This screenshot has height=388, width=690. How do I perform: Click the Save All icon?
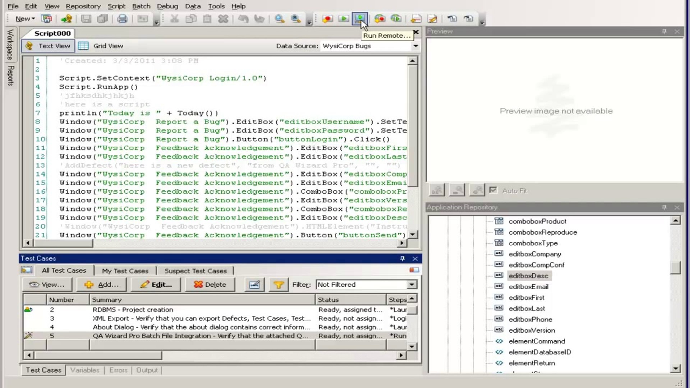coord(102,19)
